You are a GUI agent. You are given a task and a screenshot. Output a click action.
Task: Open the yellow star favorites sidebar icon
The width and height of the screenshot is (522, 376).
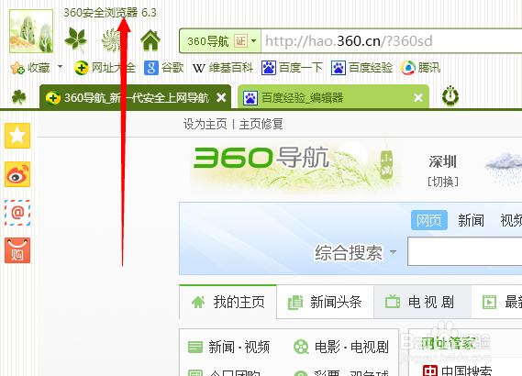(x=17, y=136)
